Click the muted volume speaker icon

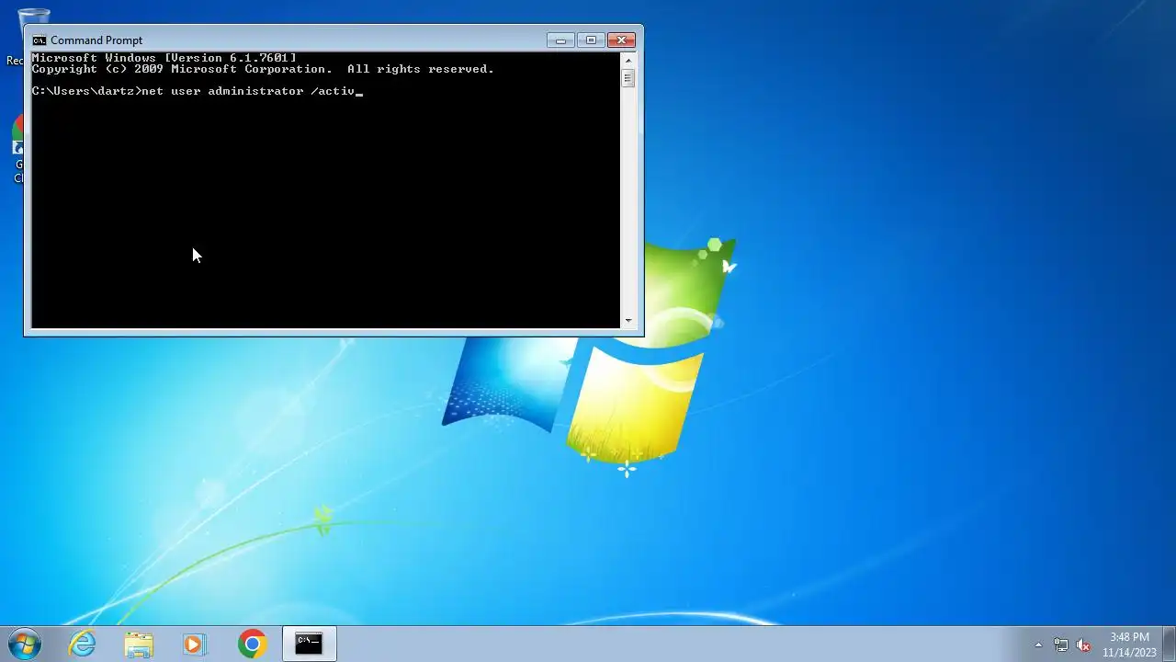(x=1084, y=645)
